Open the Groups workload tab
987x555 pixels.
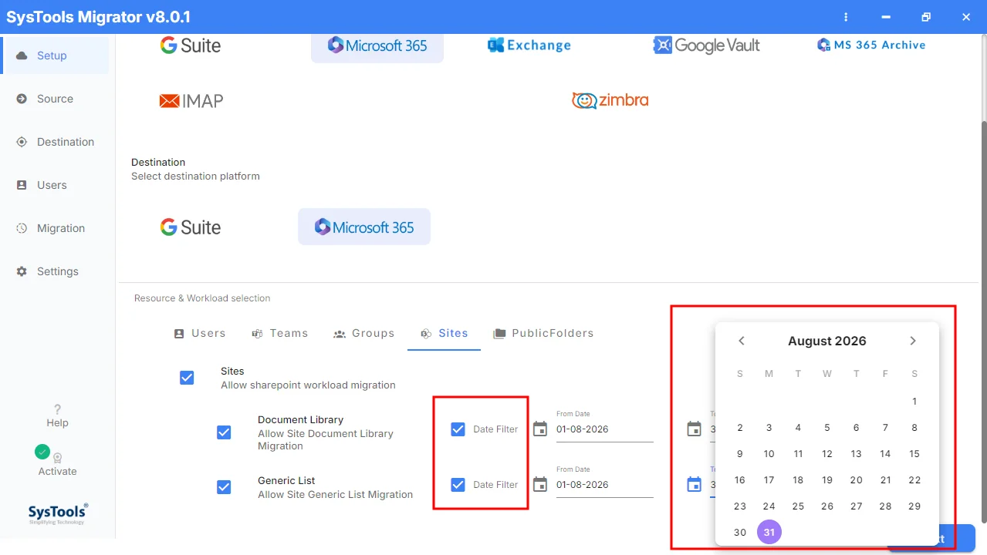pyautogui.click(x=363, y=333)
